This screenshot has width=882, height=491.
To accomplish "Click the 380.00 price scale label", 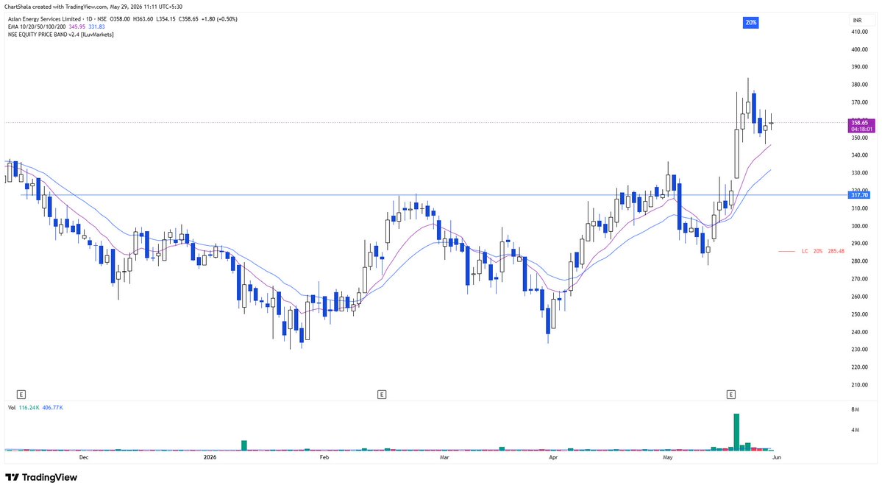I will pyautogui.click(x=859, y=85).
